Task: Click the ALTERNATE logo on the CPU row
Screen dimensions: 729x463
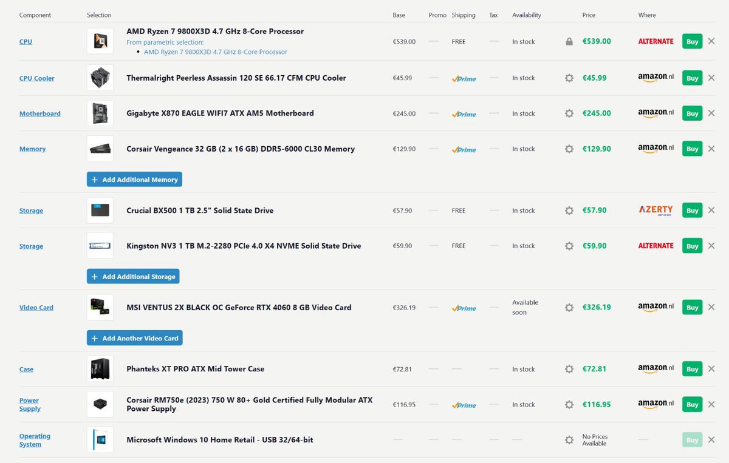Action: coord(655,41)
